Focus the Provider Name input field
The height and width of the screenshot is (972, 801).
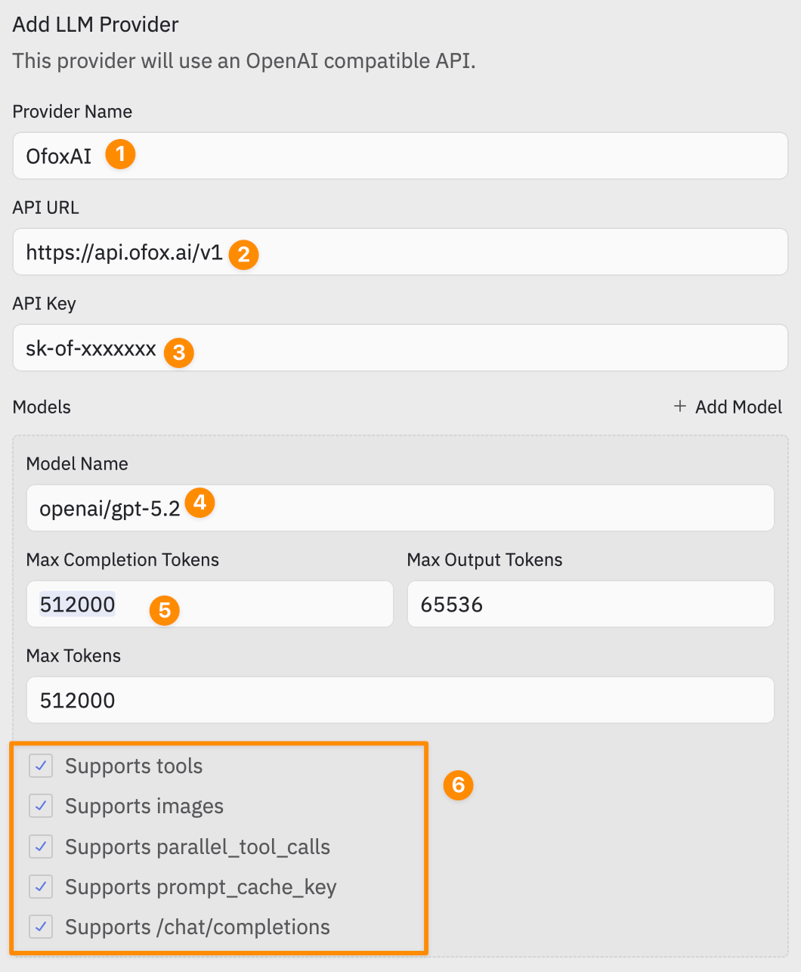(x=453, y=156)
